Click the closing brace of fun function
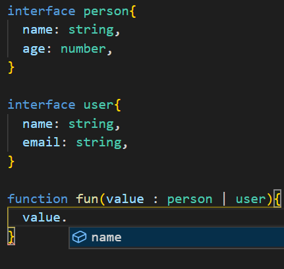Screen dimensions: 284x269 click(x=11, y=236)
